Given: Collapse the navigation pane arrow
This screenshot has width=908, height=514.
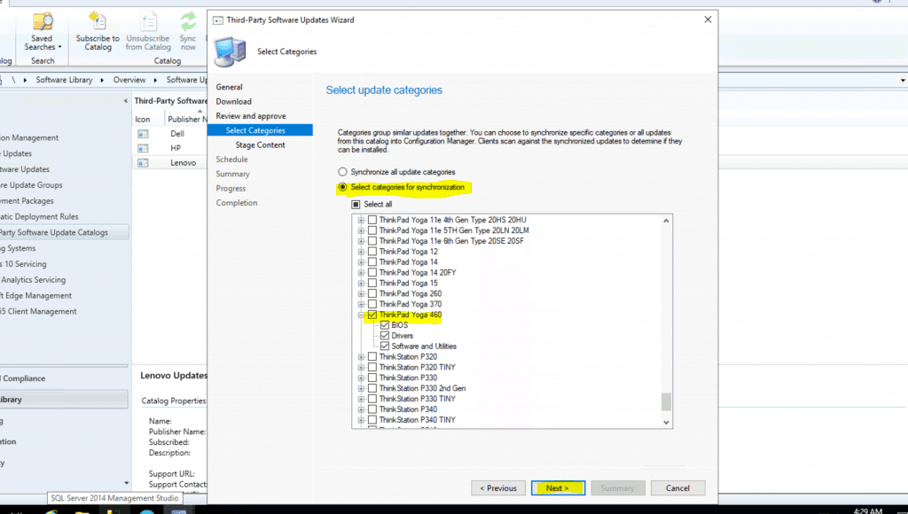Looking at the screenshot, I should pyautogui.click(x=126, y=101).
